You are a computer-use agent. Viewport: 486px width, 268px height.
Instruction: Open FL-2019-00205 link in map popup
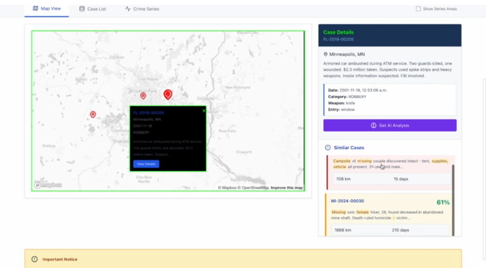click(x=148, y=113)
